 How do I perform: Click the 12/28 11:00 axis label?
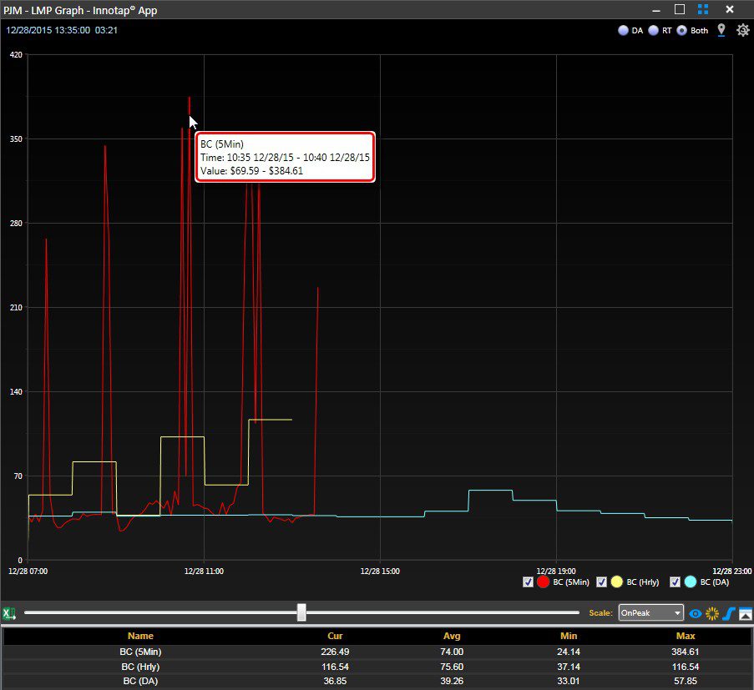(x=204, y=572)
